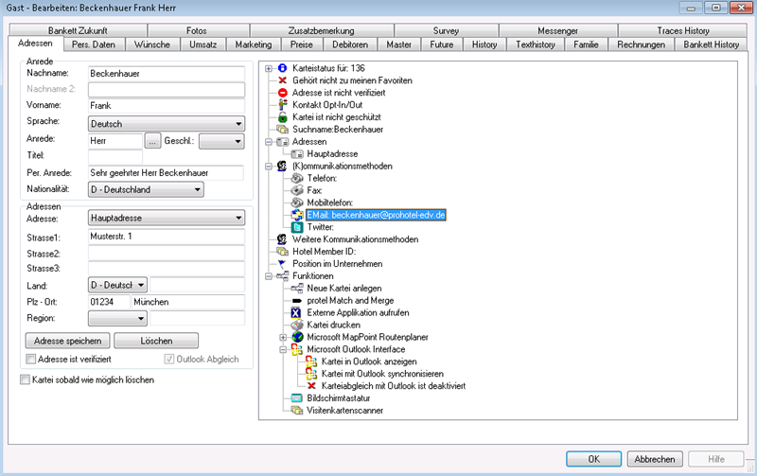Click the Kartei mit Outlook synchronisieren icon
Screen dimensions: 757x476
(311, 374)
